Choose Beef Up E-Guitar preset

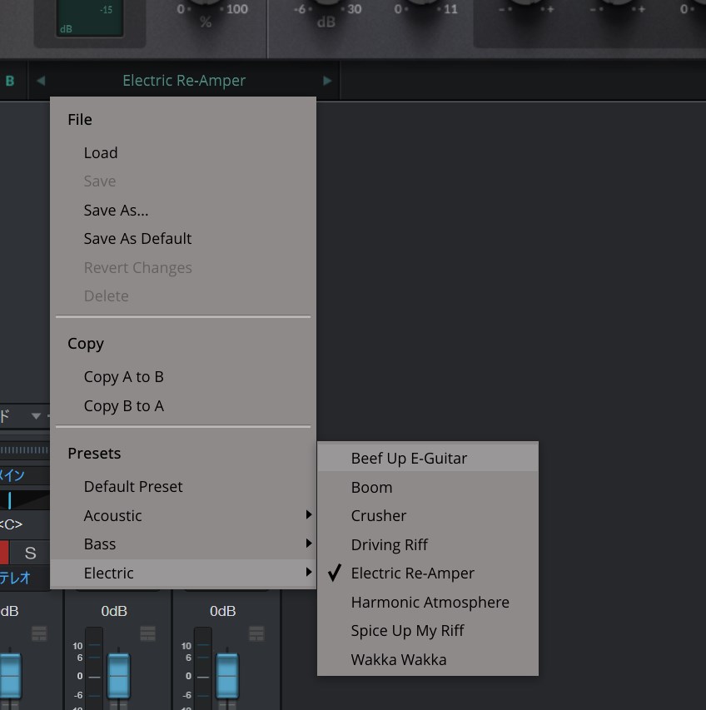coord(409,459)
